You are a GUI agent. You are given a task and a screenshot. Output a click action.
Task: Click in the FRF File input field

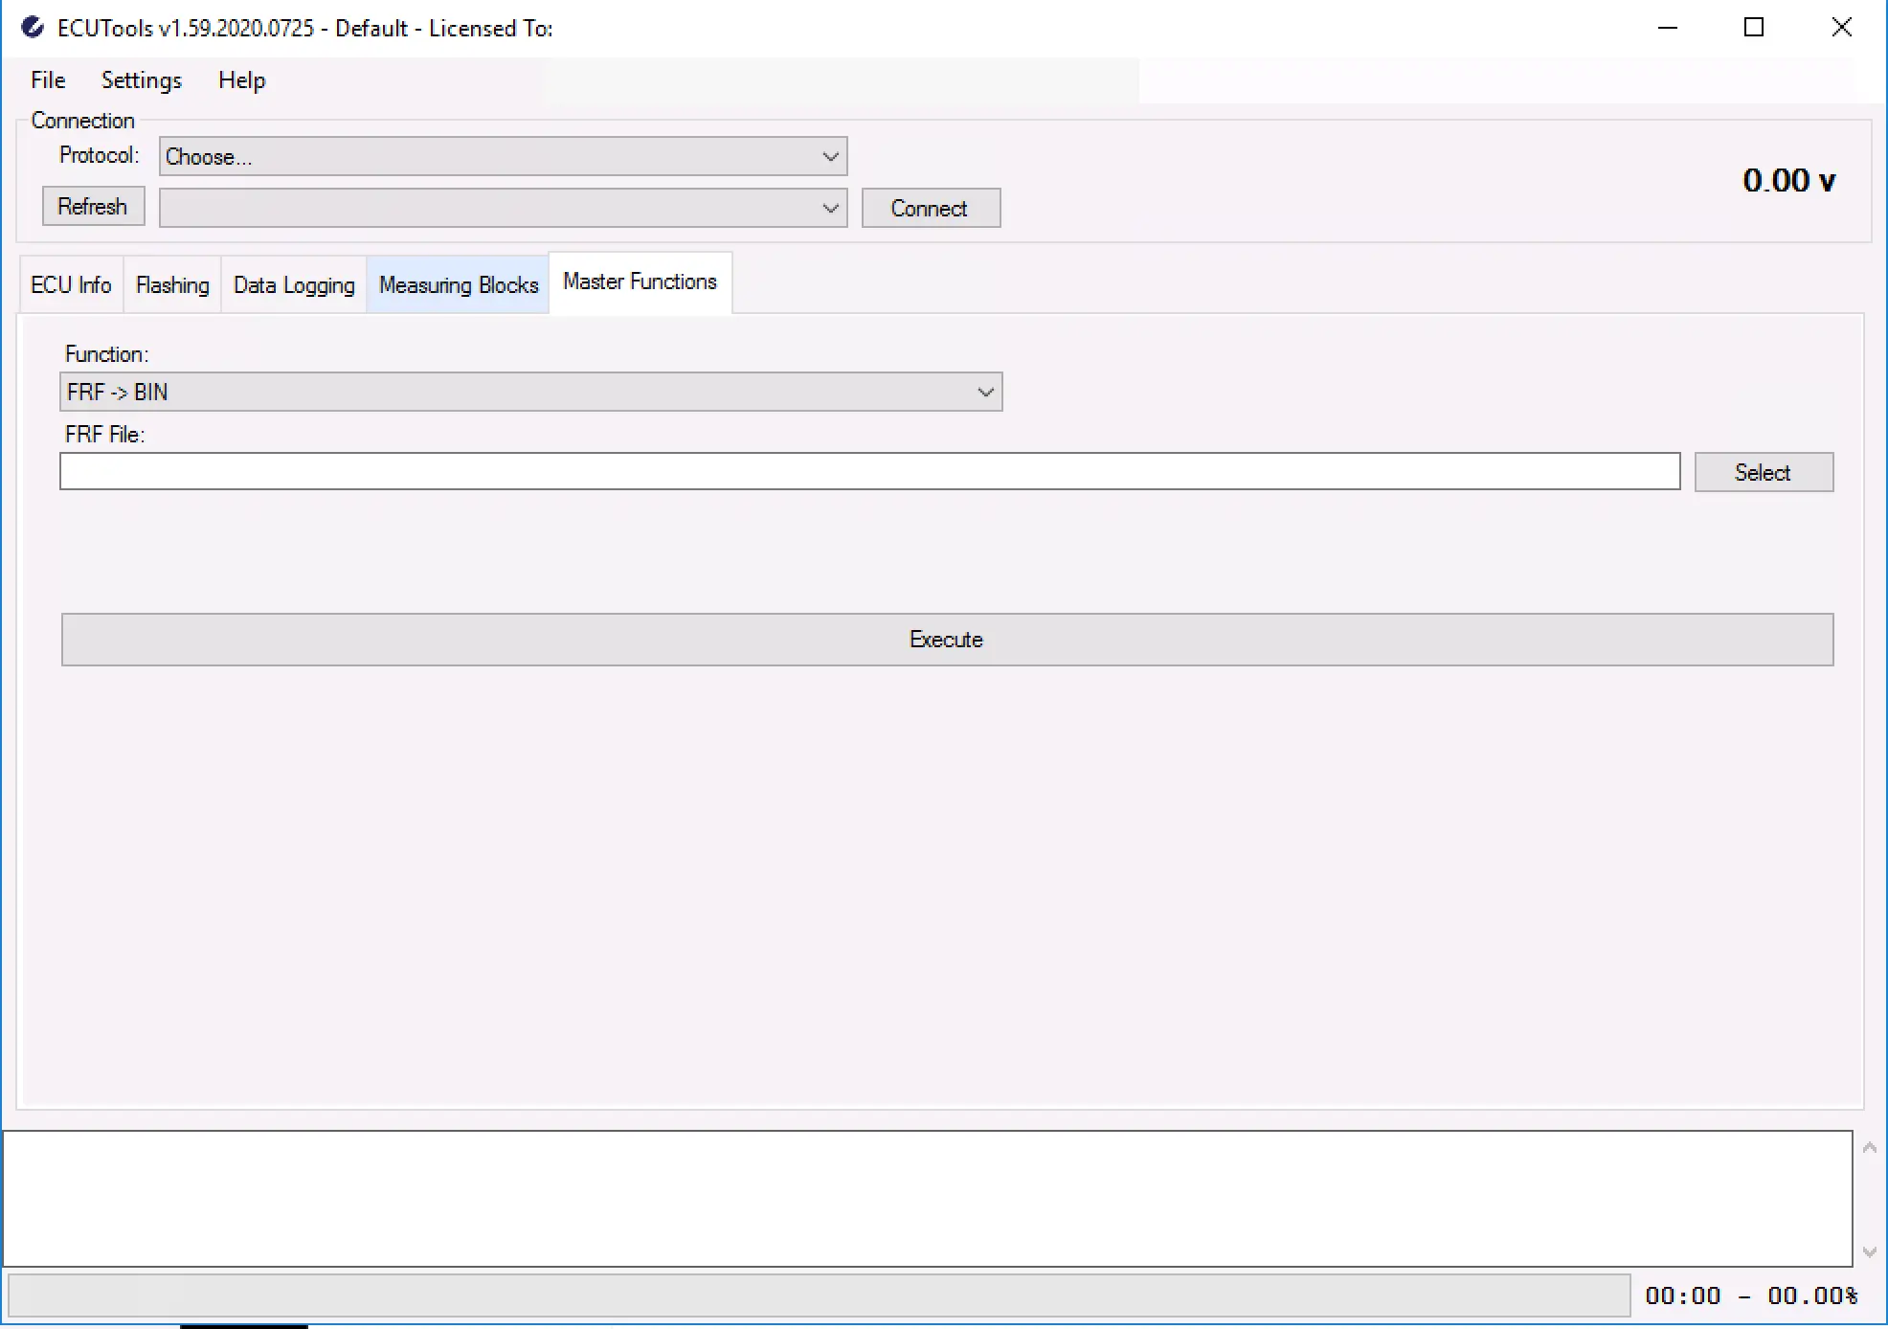tap(869, 472)
